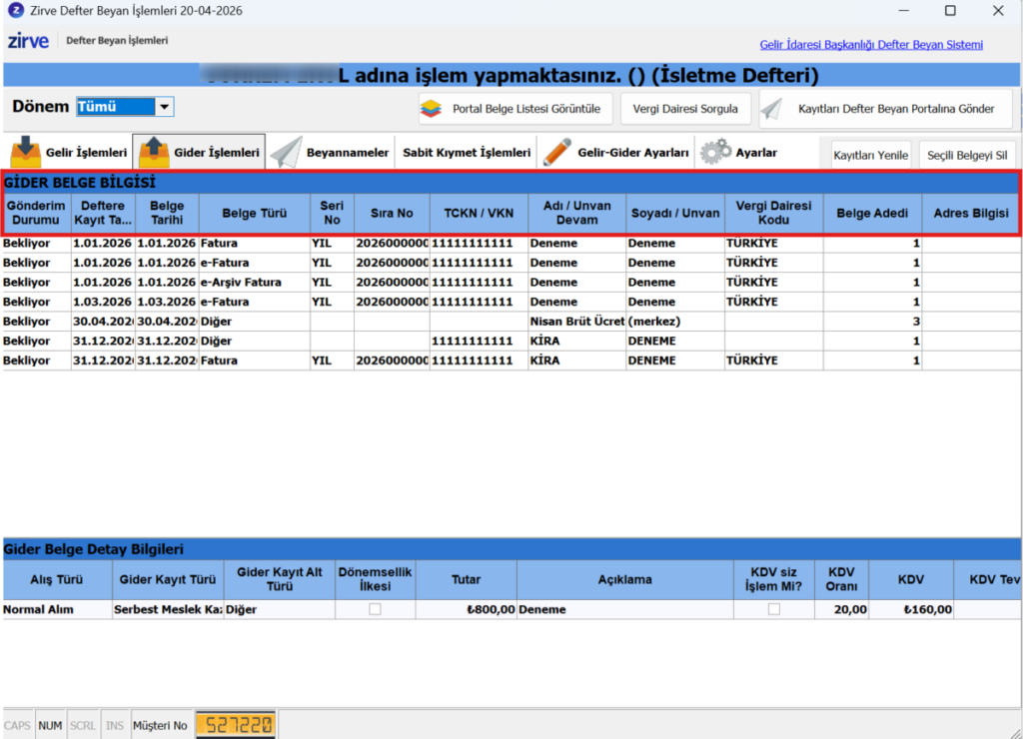
Task: Click the Deneme Açıklama cell in detail grid
Action: point(625,609)
